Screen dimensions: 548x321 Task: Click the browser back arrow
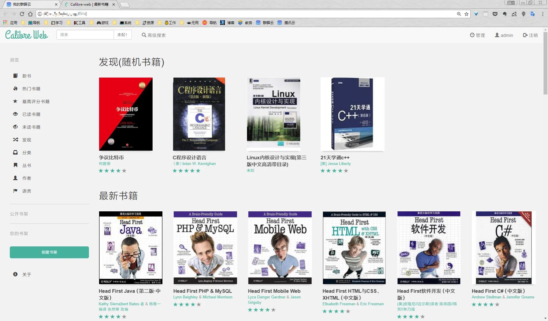coord(5,14)
